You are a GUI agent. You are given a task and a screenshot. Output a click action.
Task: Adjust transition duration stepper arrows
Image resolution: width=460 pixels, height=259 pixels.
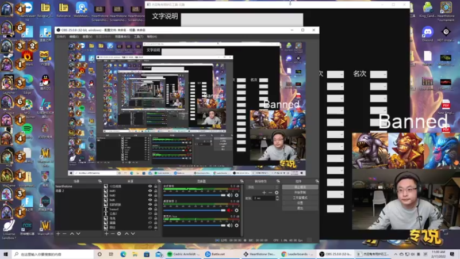pos(277,198)
